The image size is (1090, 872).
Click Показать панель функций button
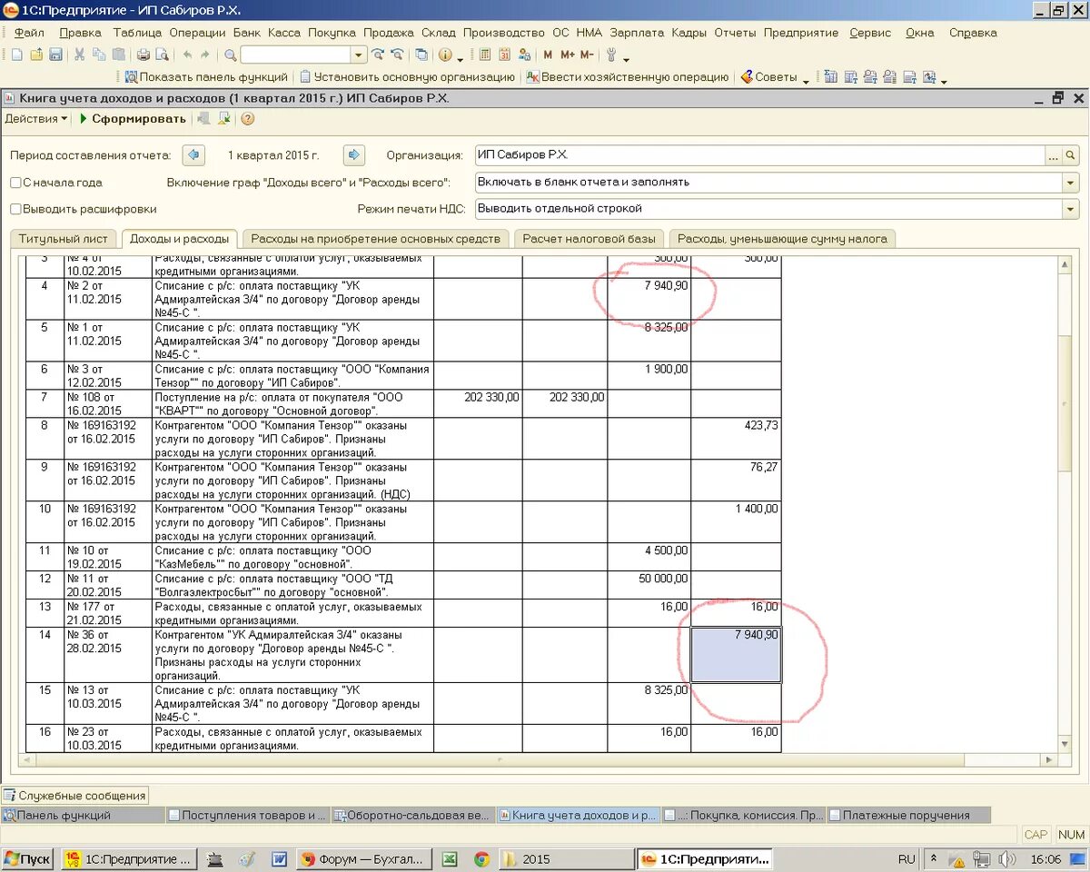tap(206, 77)
